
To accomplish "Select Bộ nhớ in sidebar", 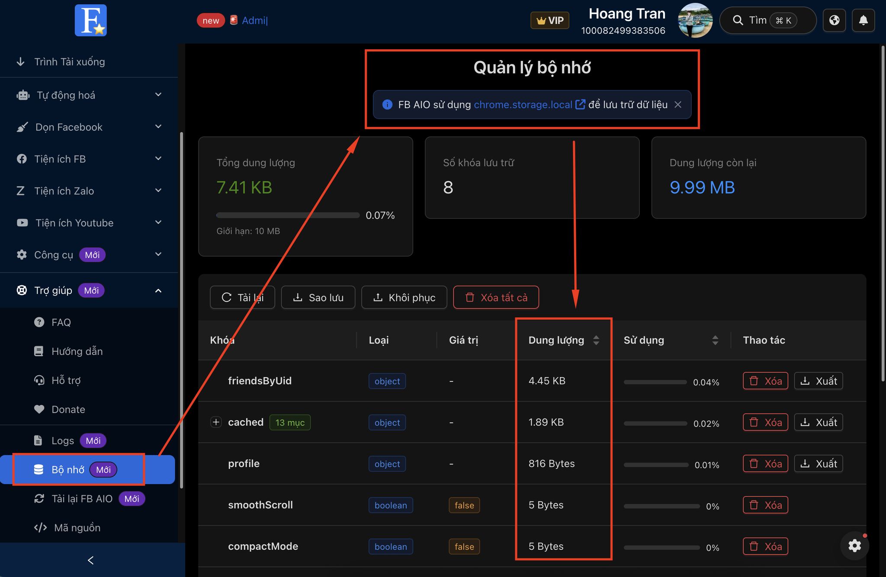I will point(87,470).
